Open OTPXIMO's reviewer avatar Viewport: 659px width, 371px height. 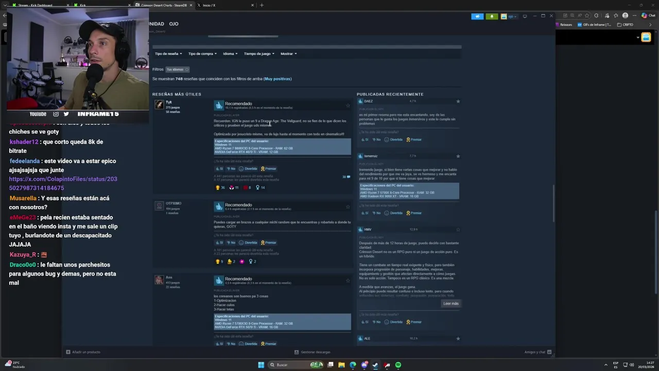coord(159,206)
